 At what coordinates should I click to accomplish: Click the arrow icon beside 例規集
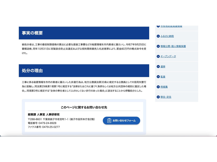158,87
